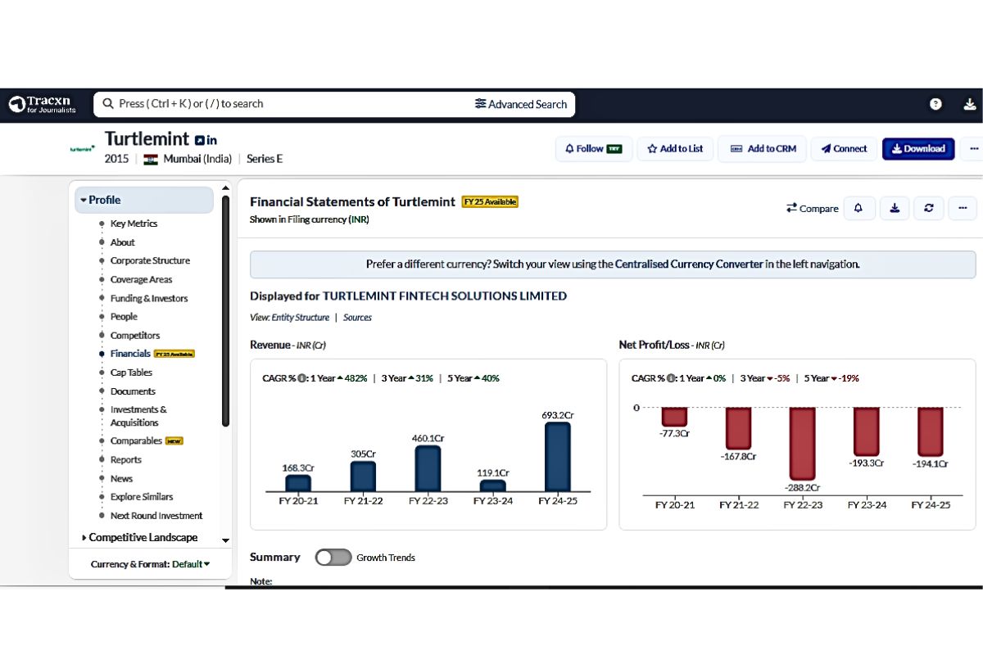Click the Tracxn logo
The image size is (983, 655).
43,104
